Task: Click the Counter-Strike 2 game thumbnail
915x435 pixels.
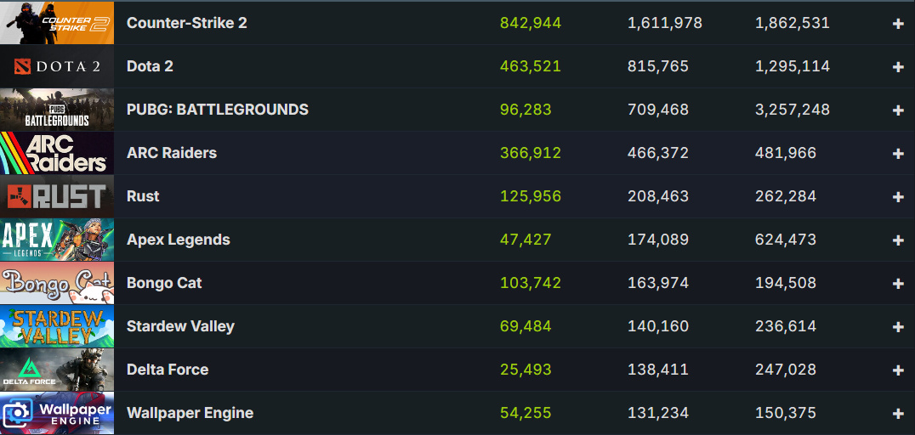Action: (x=56, y=23)
